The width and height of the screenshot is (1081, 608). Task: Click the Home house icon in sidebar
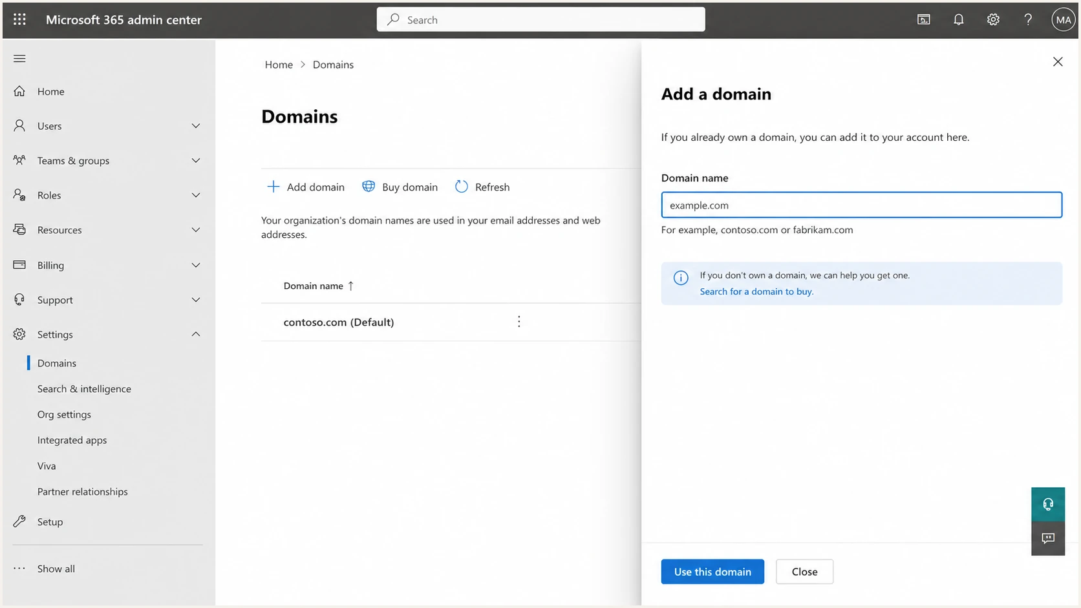coord(19,91)
